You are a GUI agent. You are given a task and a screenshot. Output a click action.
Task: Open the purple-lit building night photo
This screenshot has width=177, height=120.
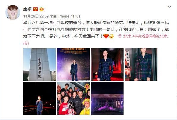pyautogui.click(x=107, y=98)
